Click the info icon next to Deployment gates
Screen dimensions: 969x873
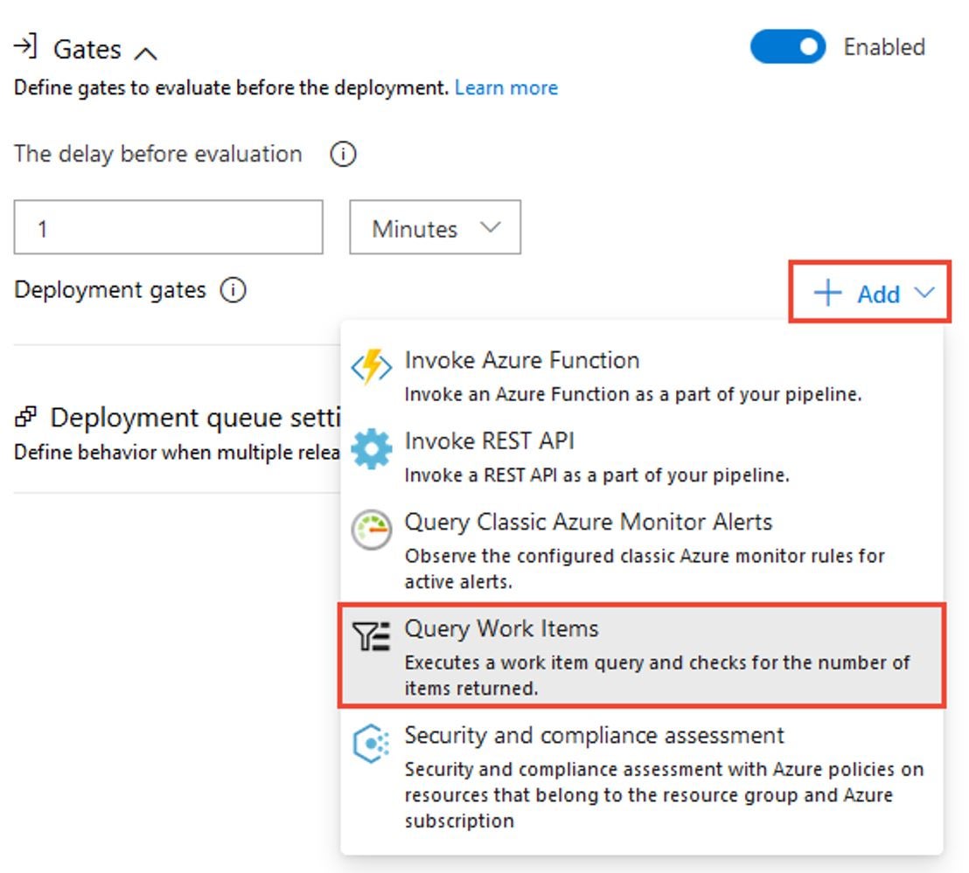[x=233, y=290]
